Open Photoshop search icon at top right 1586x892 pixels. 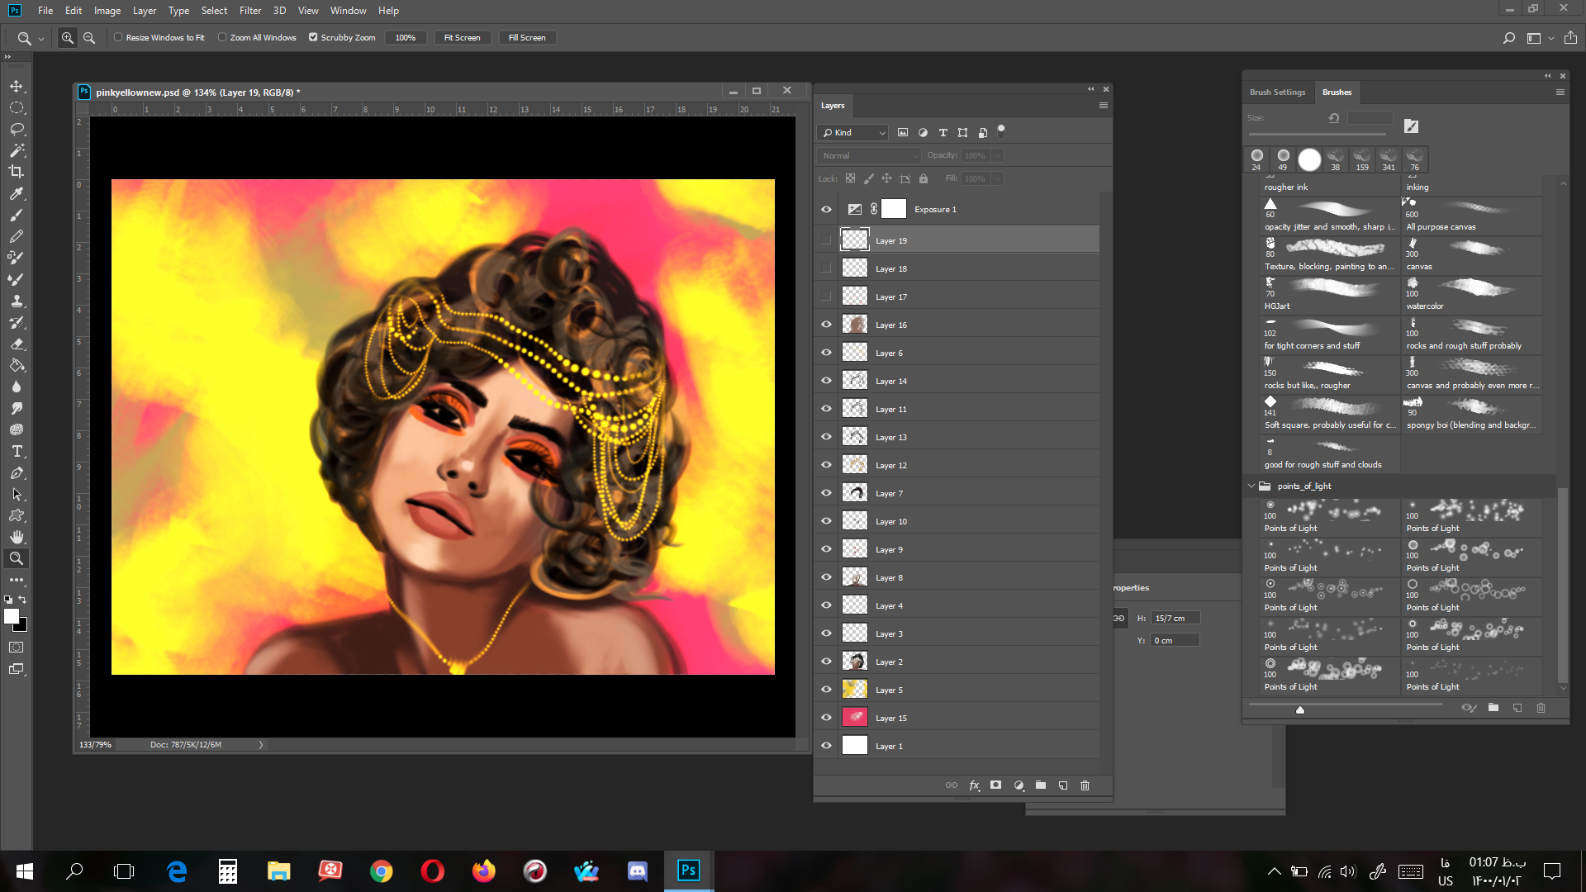1509,38
